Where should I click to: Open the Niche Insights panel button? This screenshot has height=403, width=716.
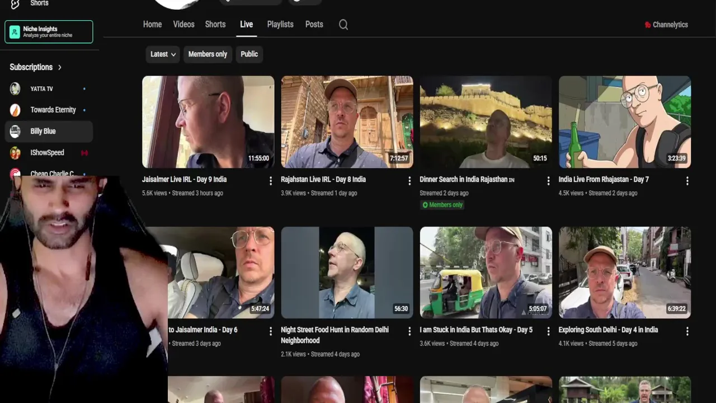[x=49, y=32]
